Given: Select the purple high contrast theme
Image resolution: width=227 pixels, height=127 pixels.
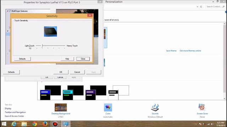Looking at the screenshot, I should [x=96, y=92].
